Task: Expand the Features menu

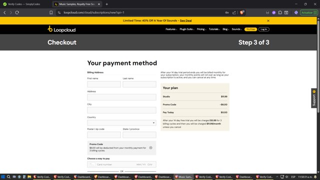Action: coord(171,29)
